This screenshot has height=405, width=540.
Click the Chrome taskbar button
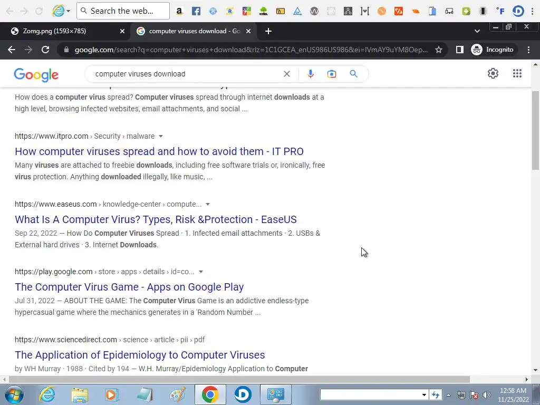pos(210,394)
